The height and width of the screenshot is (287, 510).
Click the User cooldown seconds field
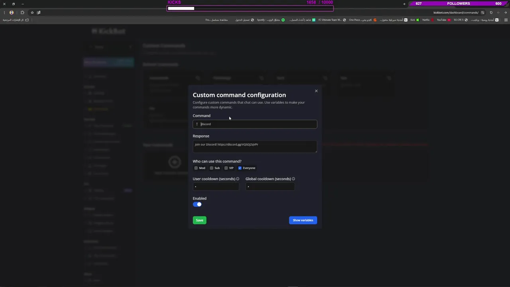pos(216,187)
